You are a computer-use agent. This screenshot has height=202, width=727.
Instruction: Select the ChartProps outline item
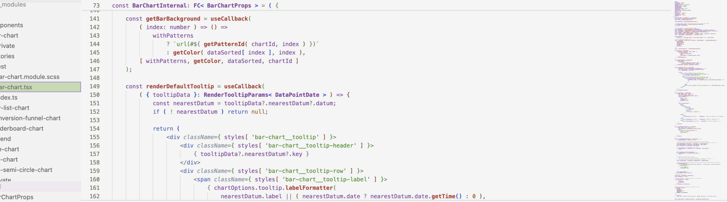tap(17, 197)
